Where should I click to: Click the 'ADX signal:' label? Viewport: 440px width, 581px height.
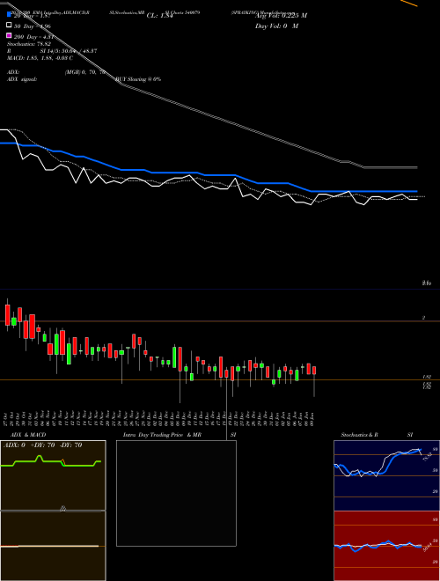pos(22,79)
